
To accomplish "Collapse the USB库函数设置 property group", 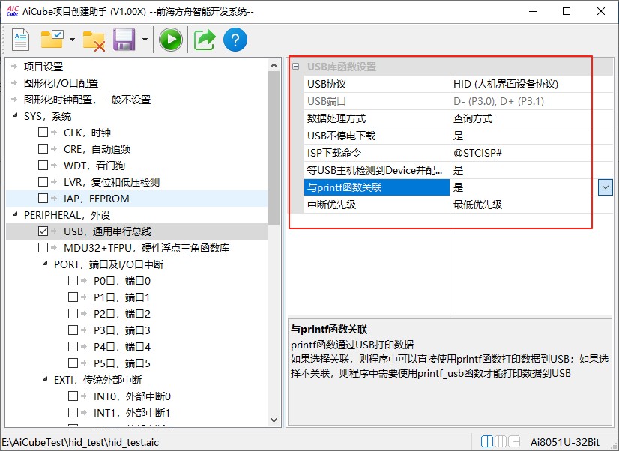I will click(296, 67).
